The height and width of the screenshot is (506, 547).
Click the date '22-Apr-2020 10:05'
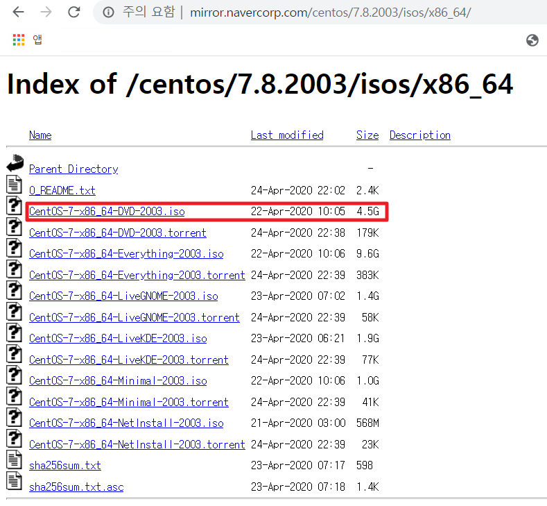coord(298,211)
